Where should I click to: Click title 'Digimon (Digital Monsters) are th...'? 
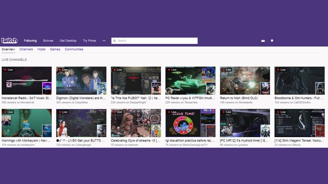click(x=81, y=98)
